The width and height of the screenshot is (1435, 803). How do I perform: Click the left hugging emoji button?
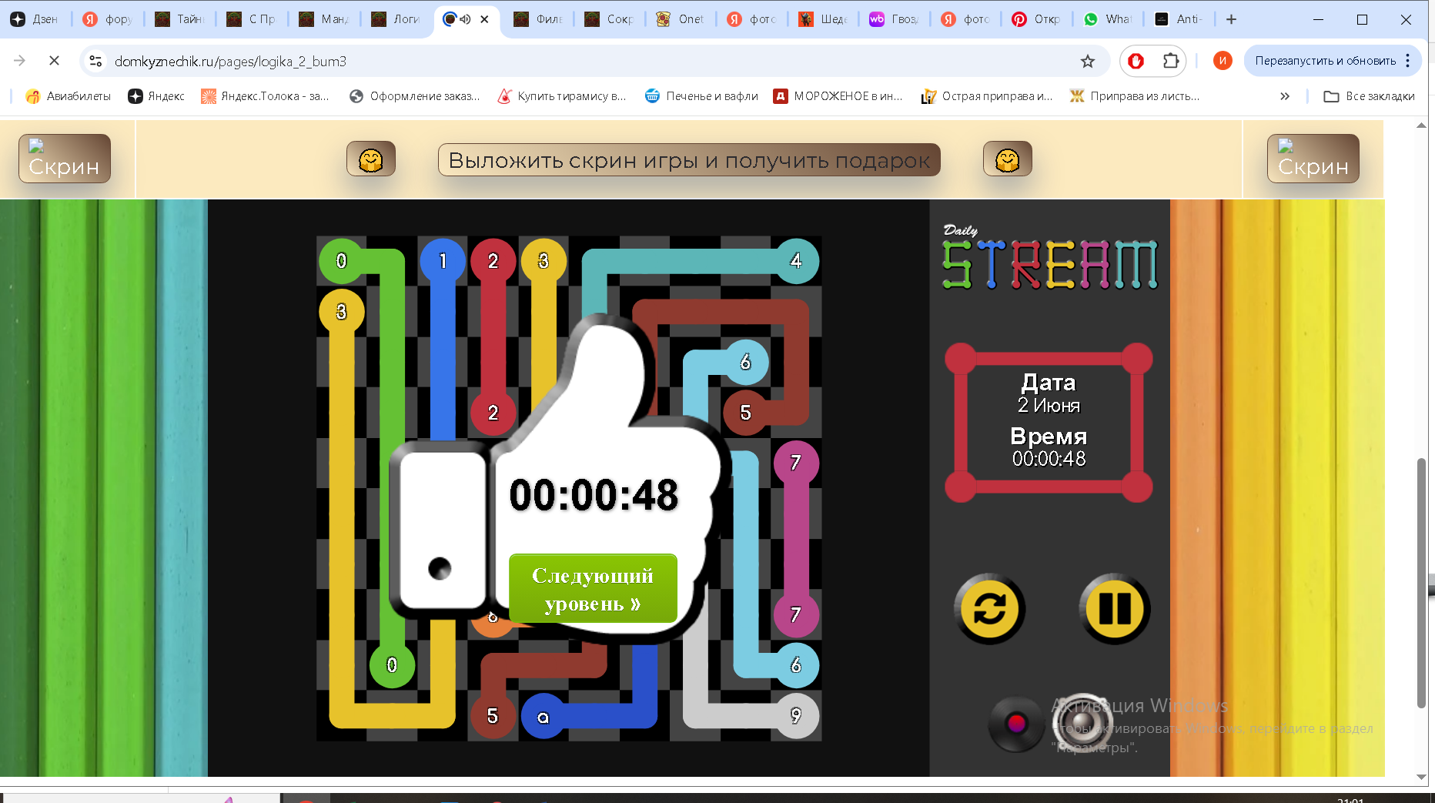point(371,159)
